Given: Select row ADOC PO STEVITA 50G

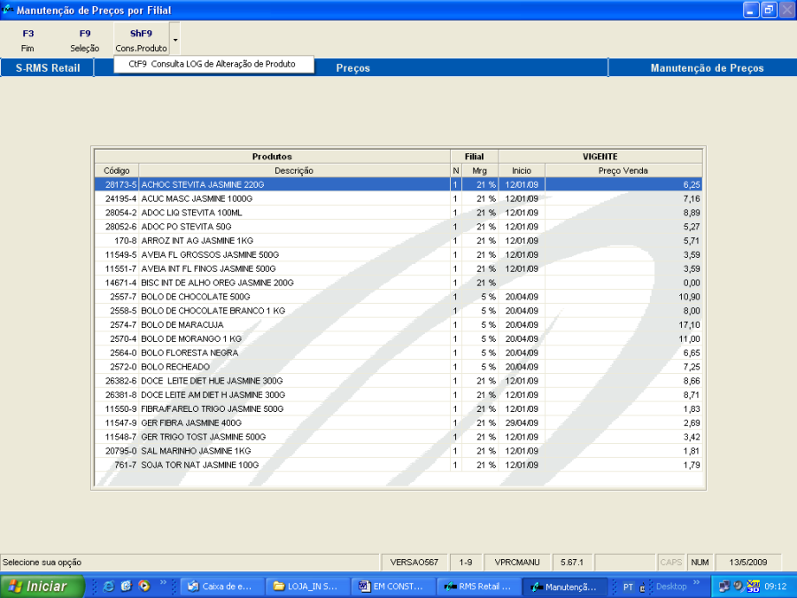Looking at the screenshot, I should click(398, 227).
